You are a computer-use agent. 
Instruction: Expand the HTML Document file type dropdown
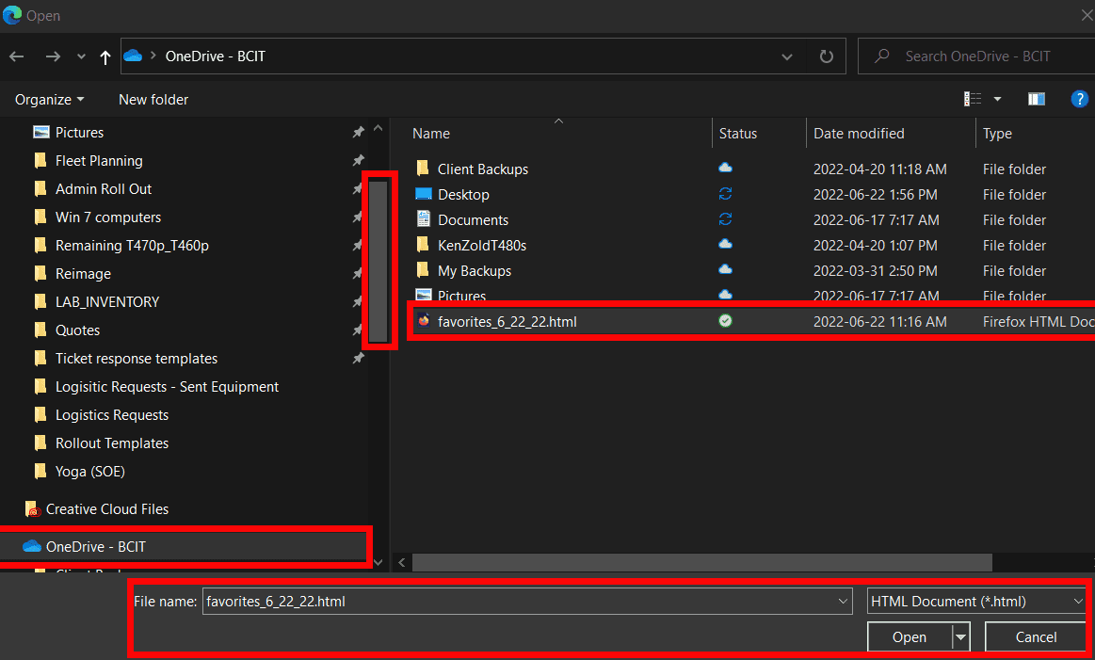1077,601
